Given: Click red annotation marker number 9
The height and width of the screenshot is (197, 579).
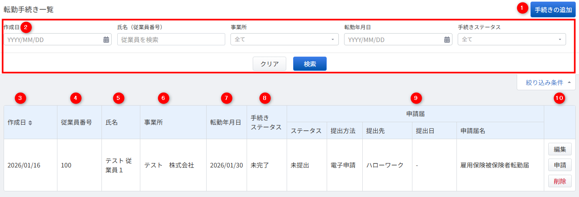Looking at the screenshot, I should click(x=415, y=97).
